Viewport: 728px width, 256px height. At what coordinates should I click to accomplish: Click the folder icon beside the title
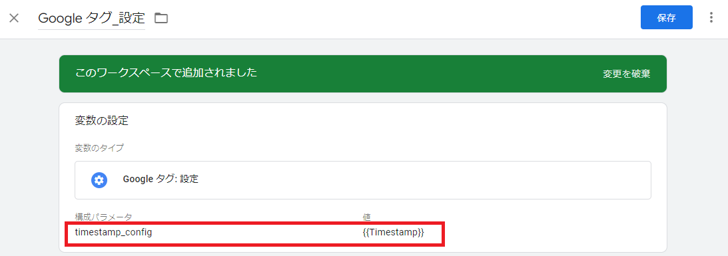point(161,19)
